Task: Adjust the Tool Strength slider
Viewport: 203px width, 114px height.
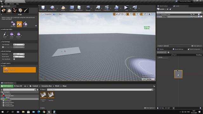Action: click(19, 45)
